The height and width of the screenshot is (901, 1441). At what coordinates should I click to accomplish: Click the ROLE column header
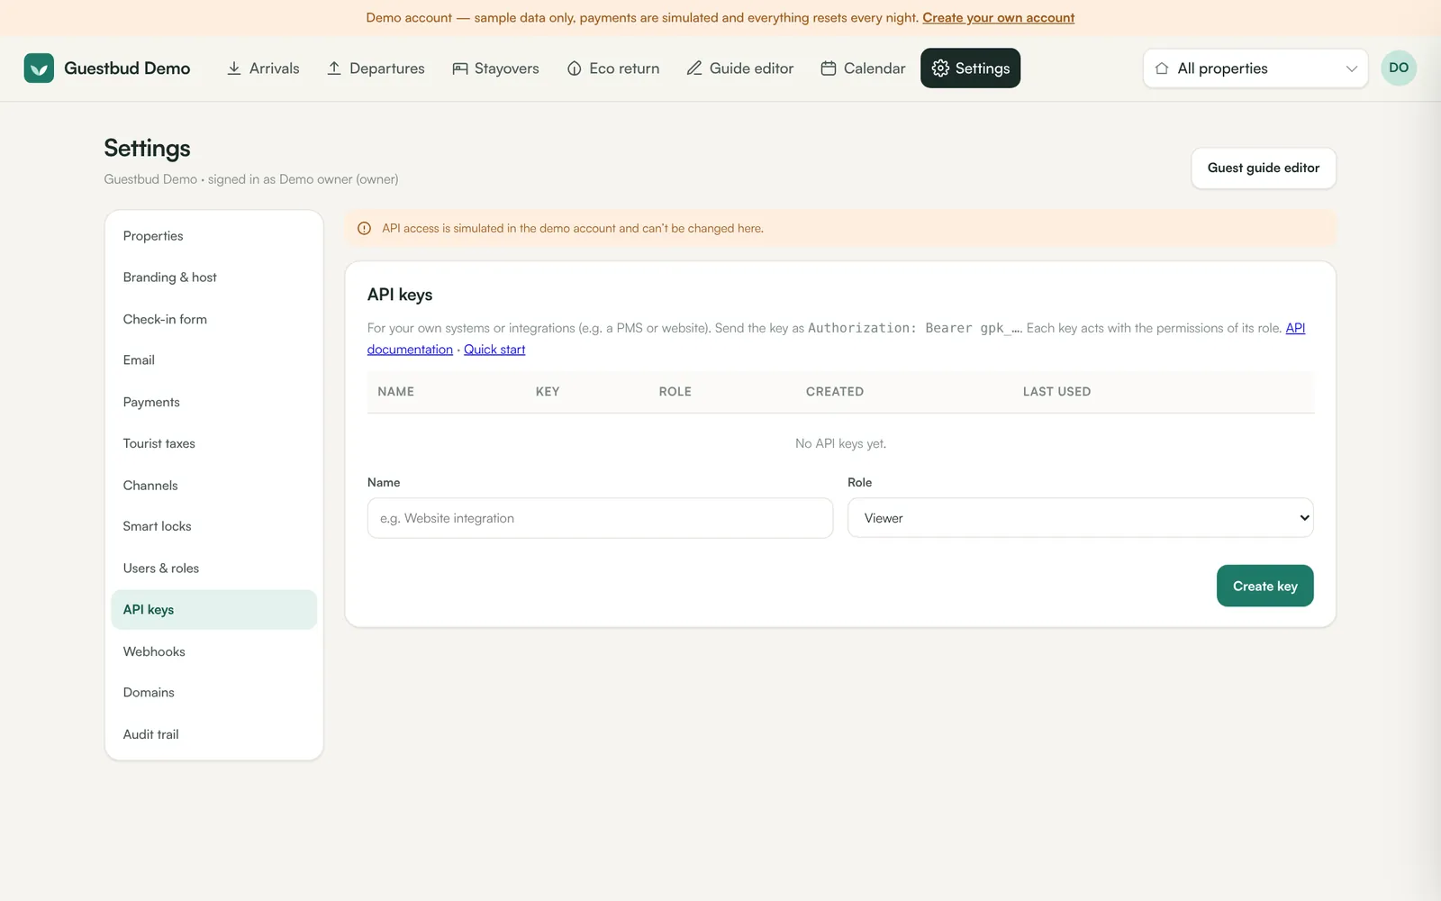pyautogui.click(x=675, y=392)
